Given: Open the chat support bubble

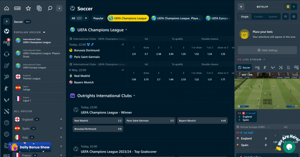Looking at the screenshot, I should tap(289, 147).
